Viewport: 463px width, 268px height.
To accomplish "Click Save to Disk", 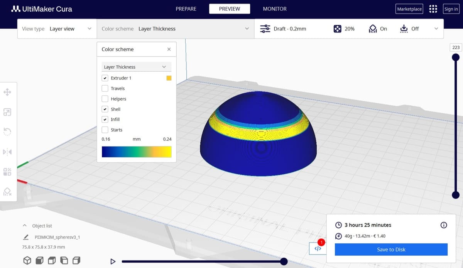I will tap(391, 249).
